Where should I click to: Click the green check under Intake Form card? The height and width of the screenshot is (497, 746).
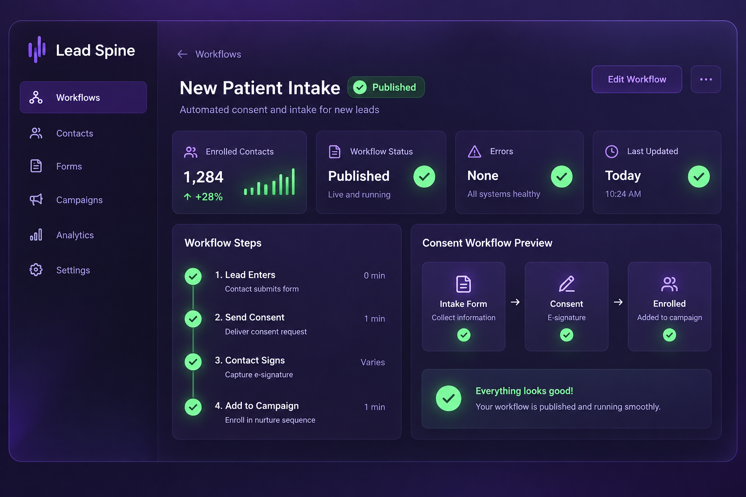464,335
